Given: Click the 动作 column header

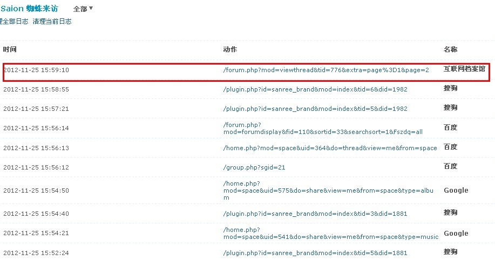Looking at the screenshot, I should (x=230, y=50).
